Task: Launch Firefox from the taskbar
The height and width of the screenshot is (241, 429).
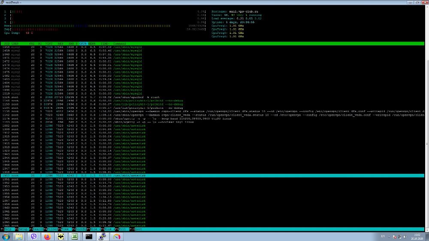Action: click(x=47, y=236)
